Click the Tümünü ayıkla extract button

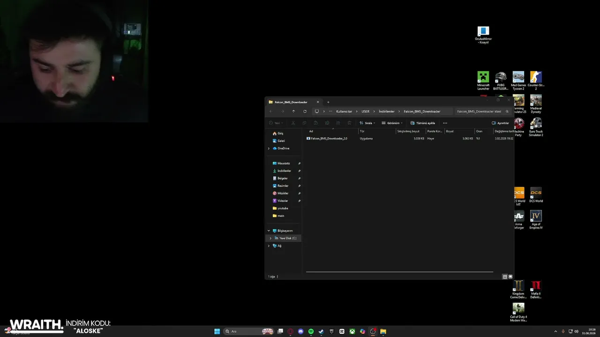coord(423,123)
